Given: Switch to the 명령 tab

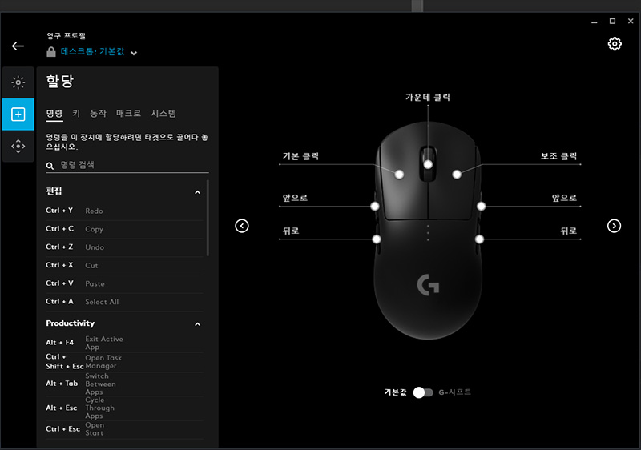Looking at the screenshot, I should 54,114.
